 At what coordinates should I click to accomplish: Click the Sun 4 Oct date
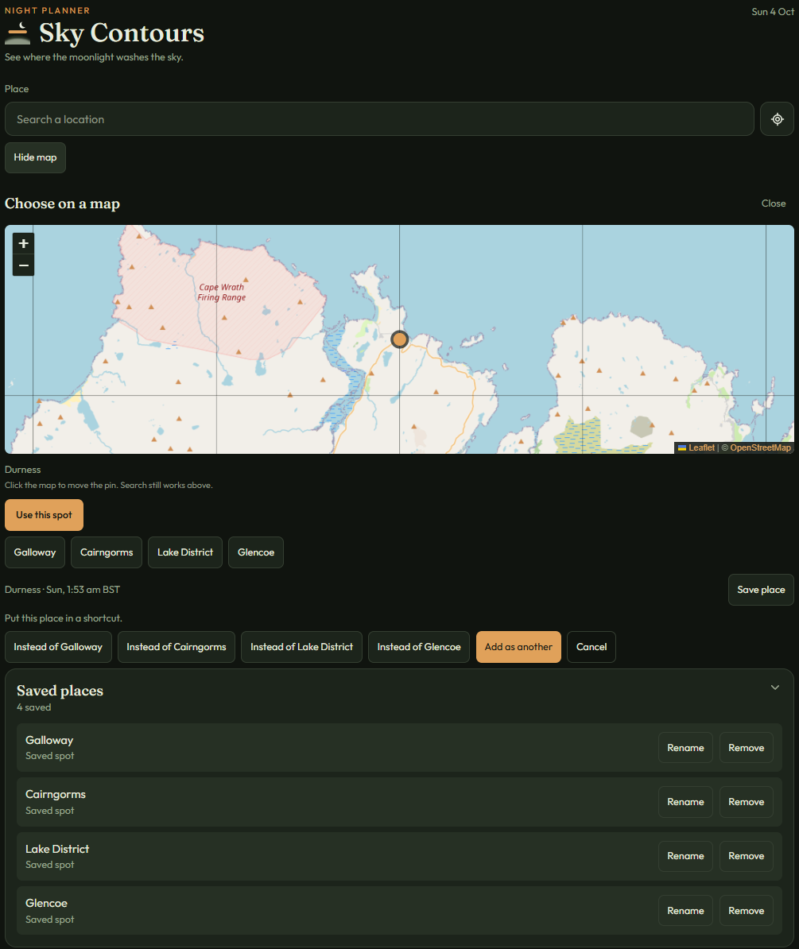(x=773, y=11)
